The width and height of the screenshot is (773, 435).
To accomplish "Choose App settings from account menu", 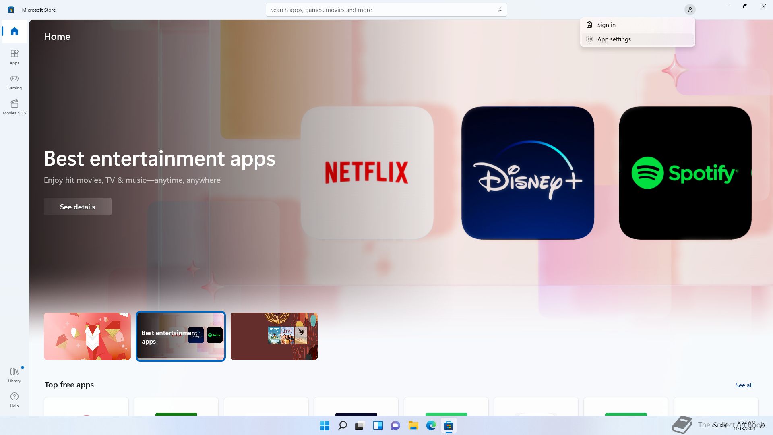I will pos(638,39).
